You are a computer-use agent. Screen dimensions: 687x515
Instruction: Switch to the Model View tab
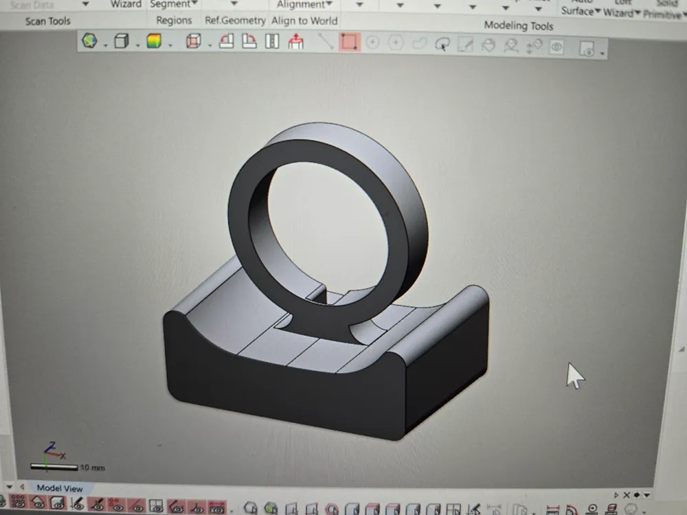pyautogui.click(x=60, y=488)
